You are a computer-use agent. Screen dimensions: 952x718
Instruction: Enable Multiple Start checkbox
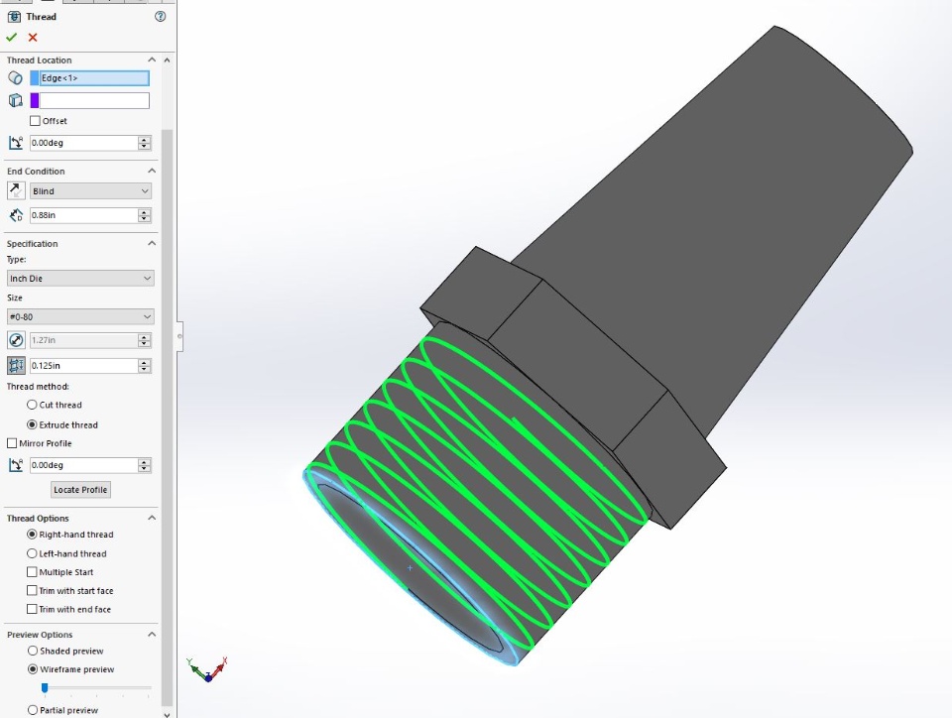pos(32,572)
